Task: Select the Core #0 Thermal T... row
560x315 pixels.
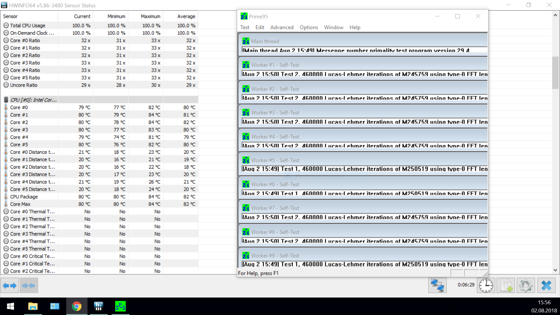Action: 99,211
